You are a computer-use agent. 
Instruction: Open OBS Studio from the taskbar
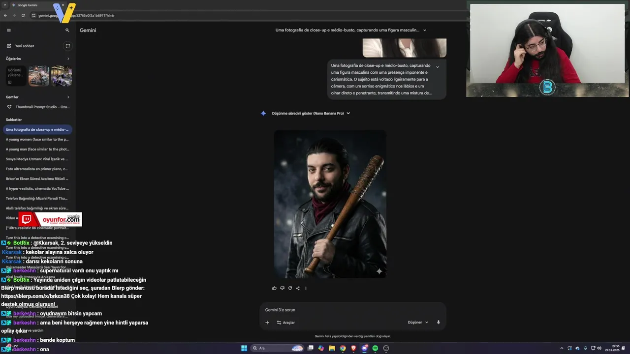pos(386,348)
